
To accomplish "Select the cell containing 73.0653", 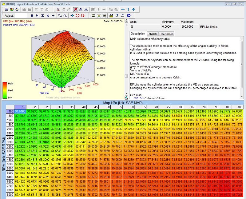I will [x=129, y=151].
